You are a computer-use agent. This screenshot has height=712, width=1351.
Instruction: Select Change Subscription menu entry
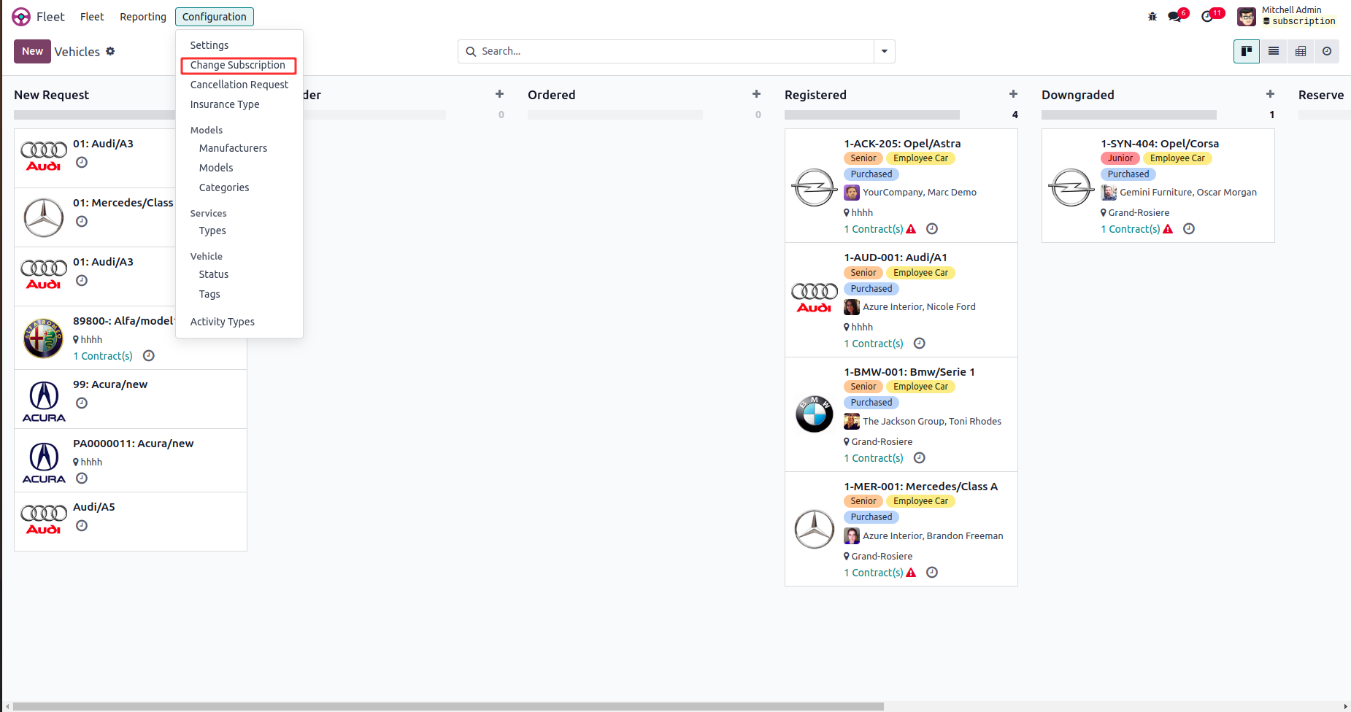coord(238,65)
